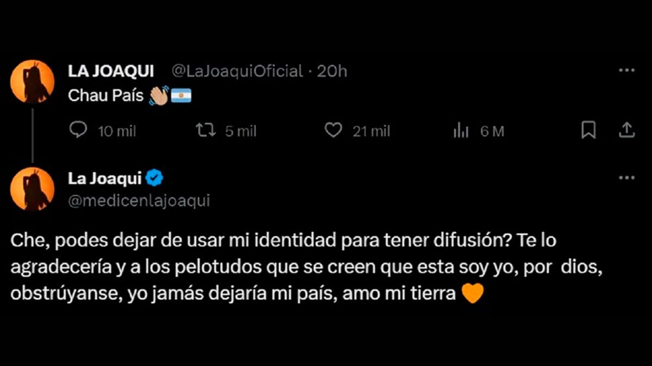Open the "Chau País" tweet text
This screenshot has height=366, width=652.
[x=105, y=96]
